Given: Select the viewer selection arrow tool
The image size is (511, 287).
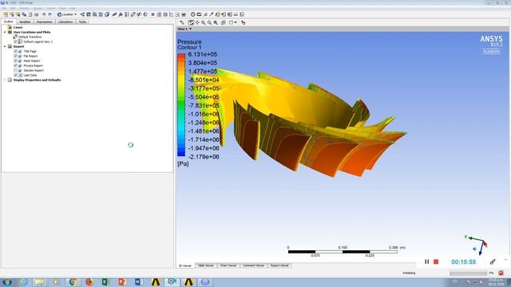Looking at the screenshot, I should [182, 22].
